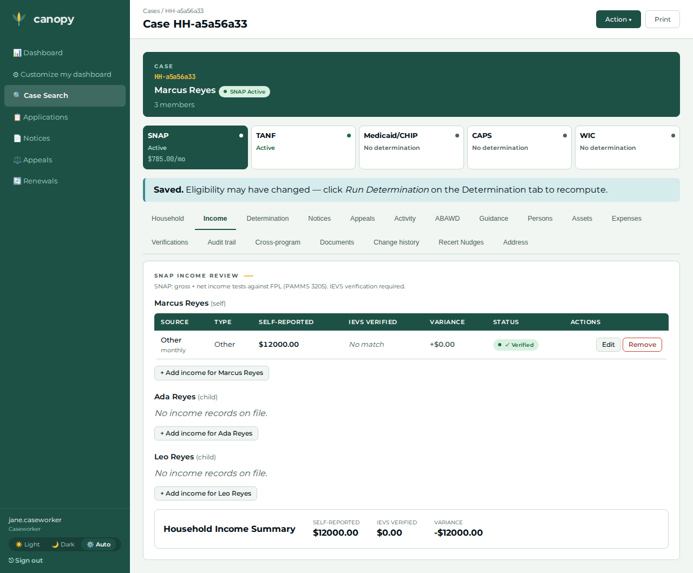Open Notices in the sidebar

[x=65, y=139]
